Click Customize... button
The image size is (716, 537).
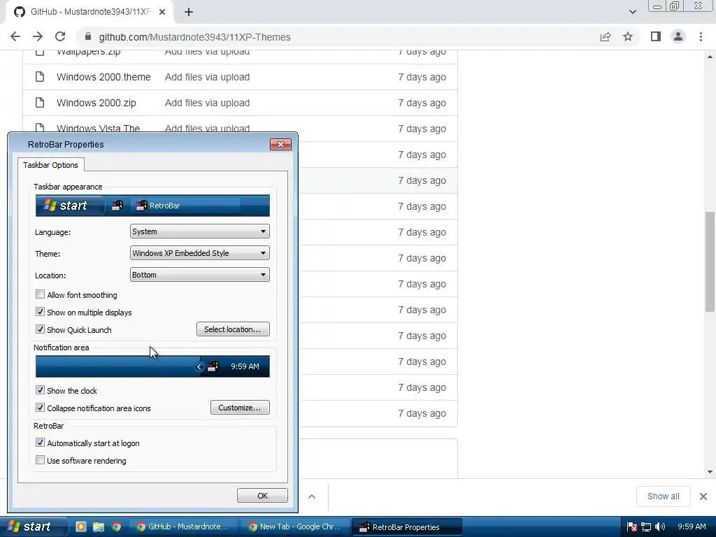point(240,408)
